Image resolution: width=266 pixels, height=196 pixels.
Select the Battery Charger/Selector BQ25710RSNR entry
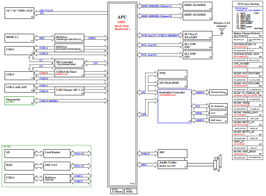click(x=247, y=34)
